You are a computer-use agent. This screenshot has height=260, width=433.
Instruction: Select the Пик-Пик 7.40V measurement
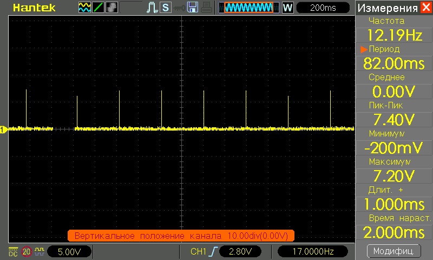(x=394, y=114)
